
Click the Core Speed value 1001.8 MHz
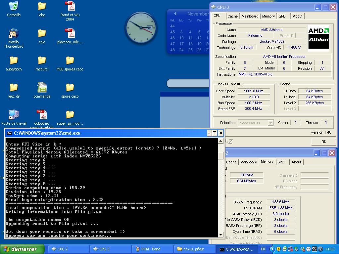coord(254,91)
